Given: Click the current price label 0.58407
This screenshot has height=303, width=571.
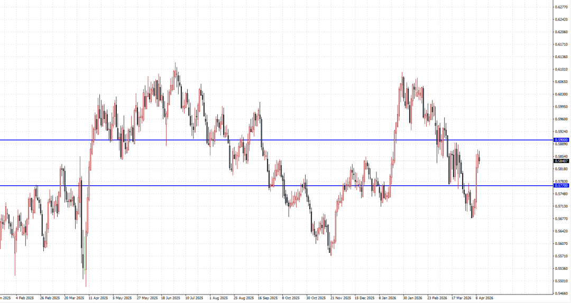Looking at the screenshot, I should [561, 161].
